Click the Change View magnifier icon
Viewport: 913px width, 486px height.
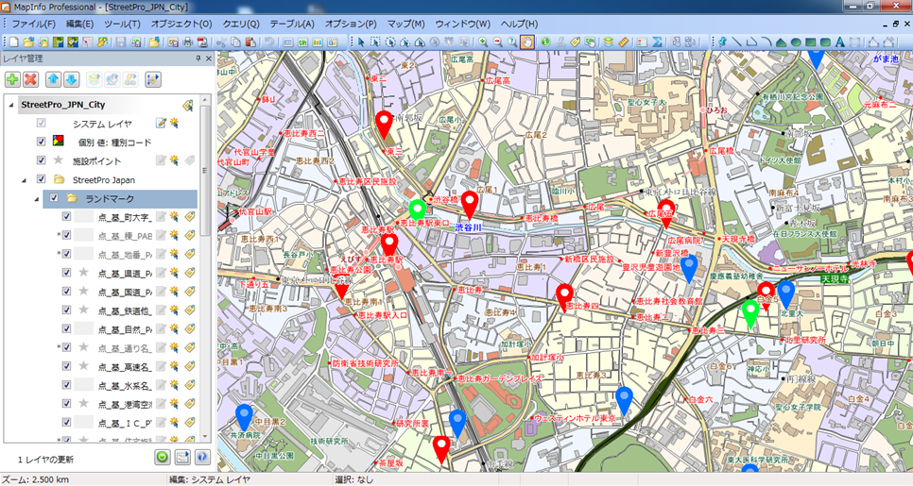pyautogui.click(x=512, y=42)
